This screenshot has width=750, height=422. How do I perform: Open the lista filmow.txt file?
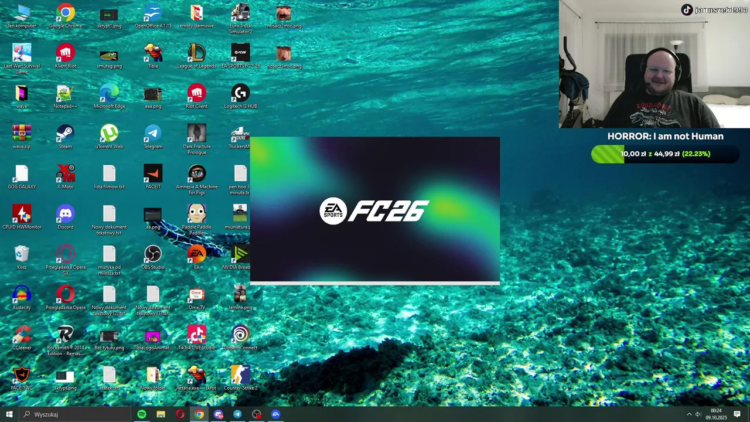pyautogui.click(x=109, y=178)
